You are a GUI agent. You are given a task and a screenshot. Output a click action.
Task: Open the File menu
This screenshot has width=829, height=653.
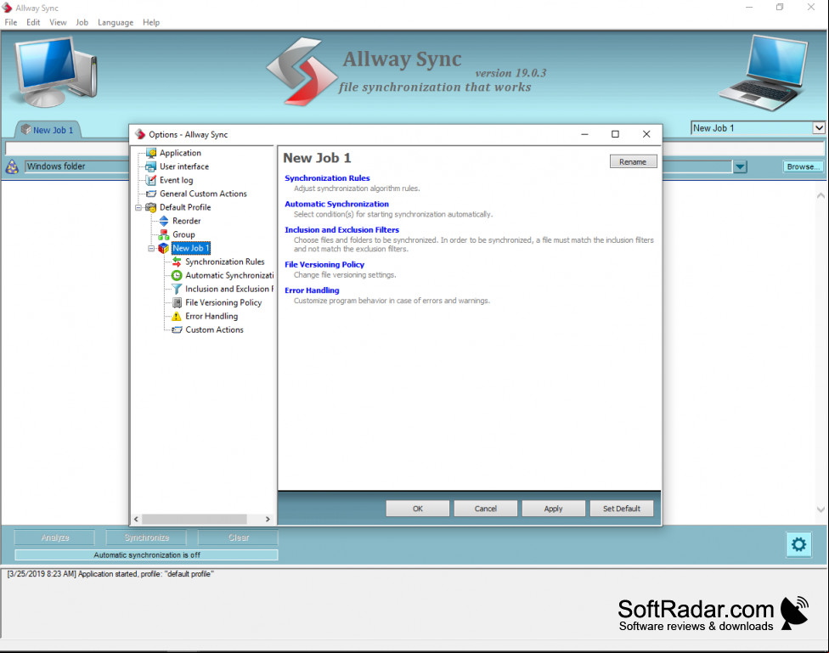[x=10, y=22]
